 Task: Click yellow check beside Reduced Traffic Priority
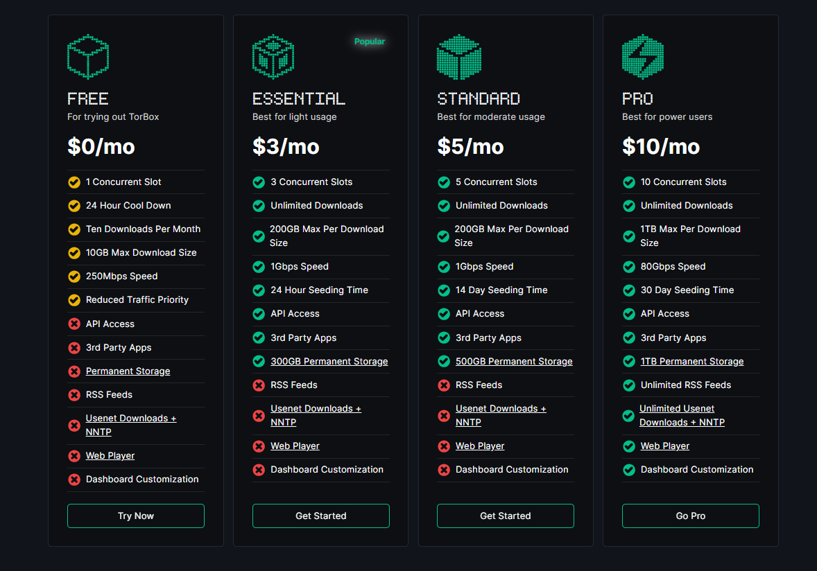74,300
